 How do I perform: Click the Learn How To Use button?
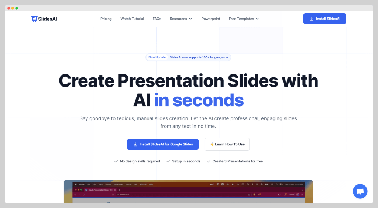tap(227, 144)
